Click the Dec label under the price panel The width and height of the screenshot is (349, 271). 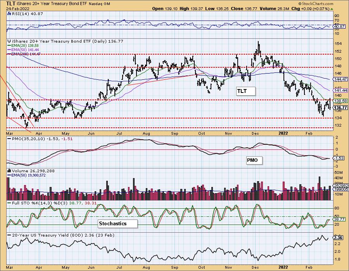(255, 134)
